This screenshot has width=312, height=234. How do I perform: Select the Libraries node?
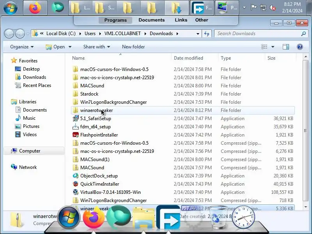click(x=24, y=102)
